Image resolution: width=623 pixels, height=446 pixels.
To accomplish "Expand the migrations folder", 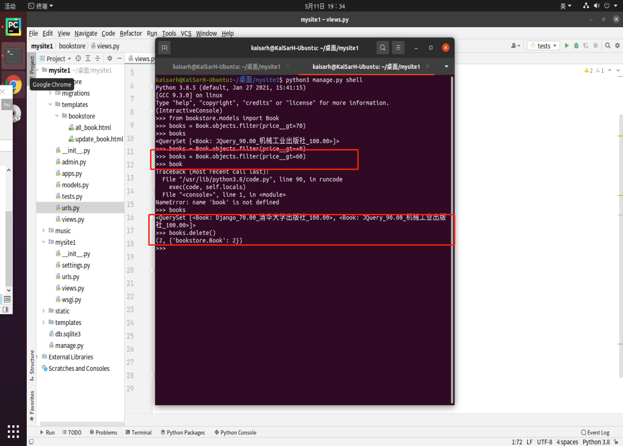I will pyautogui.click(x=50, y=93).
